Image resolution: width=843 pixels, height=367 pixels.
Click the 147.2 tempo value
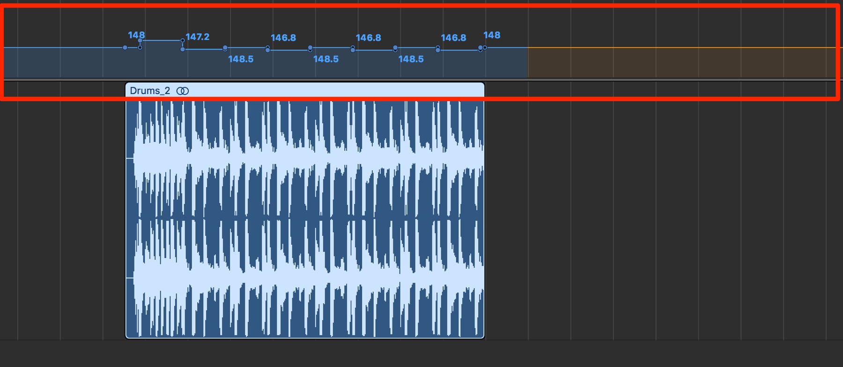tap(198, 37)
